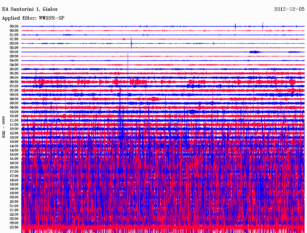Click the station title 'HA Santorini 1, Gialos'
Screen dimensions: 307x233
pos(30,9)
